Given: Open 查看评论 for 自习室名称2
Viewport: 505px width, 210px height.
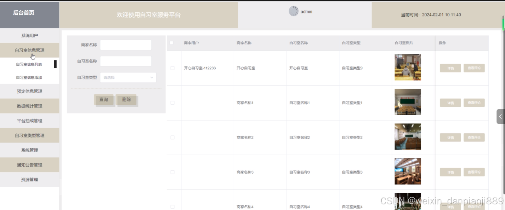Looking at the screenshot, I should point(474,138).
